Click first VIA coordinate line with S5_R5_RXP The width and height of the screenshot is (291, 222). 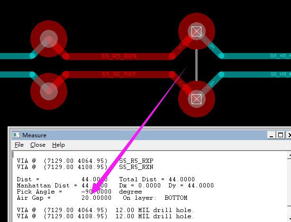(85, 160)
